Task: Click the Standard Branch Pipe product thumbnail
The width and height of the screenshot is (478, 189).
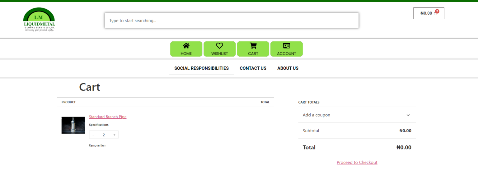Action: [x=73, y=125]
